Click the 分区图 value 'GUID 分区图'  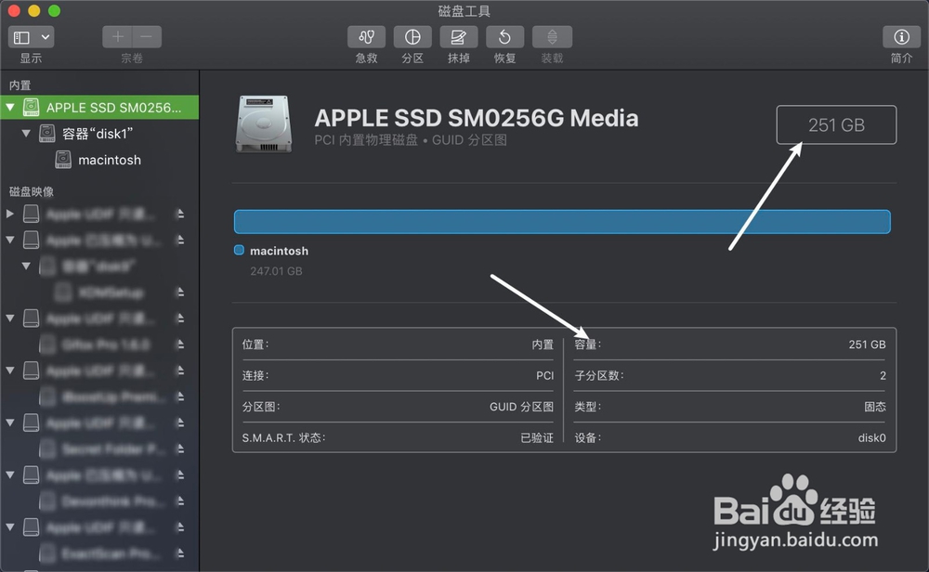(521, 407)
